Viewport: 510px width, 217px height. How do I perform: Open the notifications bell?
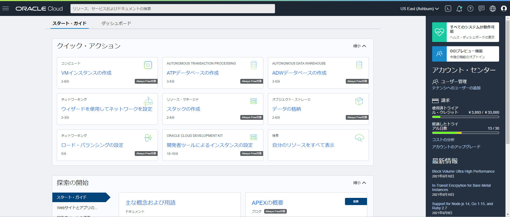tap(459, 9)
